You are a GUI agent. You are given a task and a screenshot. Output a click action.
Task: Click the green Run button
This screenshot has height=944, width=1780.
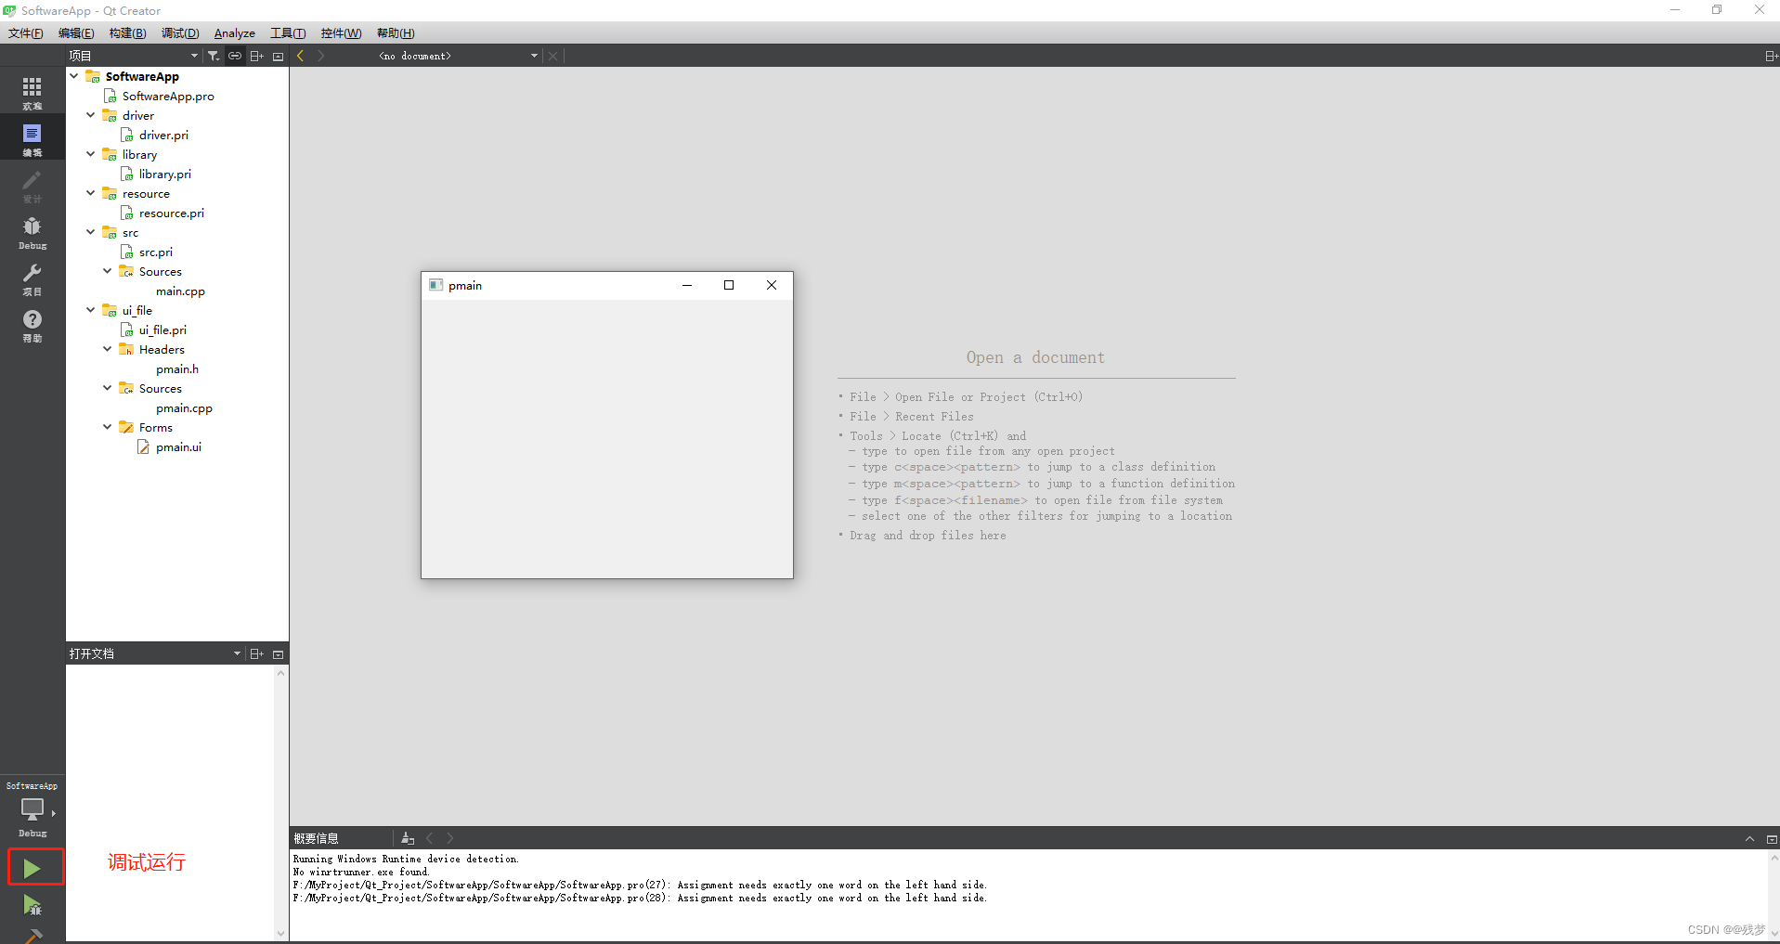coord(32,868)
